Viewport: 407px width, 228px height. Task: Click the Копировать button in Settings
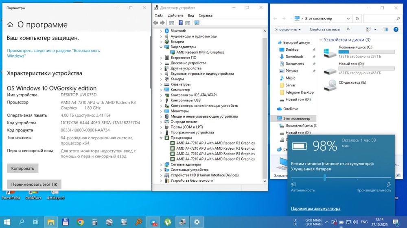tap(22, 168)
